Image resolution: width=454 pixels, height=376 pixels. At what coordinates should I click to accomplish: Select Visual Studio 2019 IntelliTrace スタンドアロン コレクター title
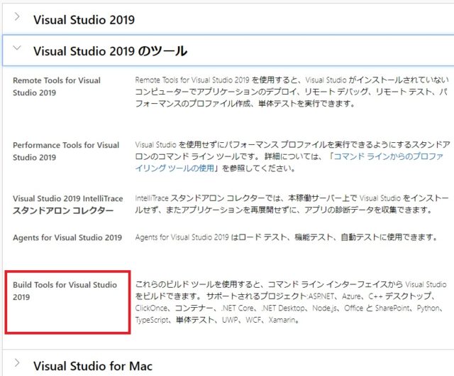tap(68, 205)
